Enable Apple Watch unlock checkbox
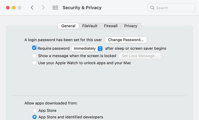The width and height of the screenshot is (199, 120). [x=34, y=63]
